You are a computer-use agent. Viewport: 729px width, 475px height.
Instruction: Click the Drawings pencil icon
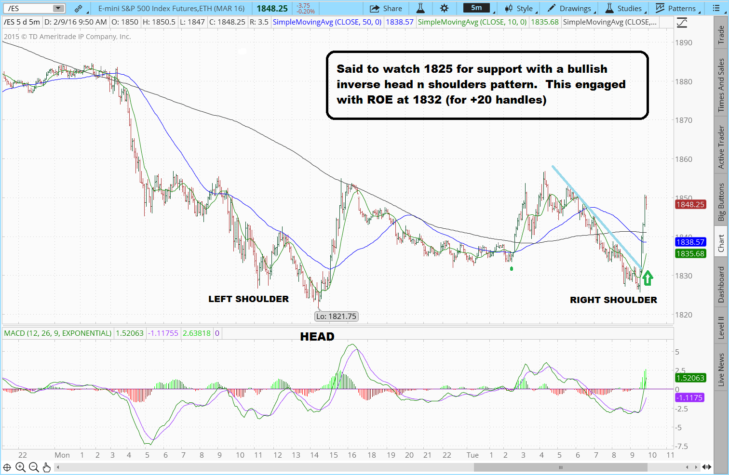coord(551,8)
